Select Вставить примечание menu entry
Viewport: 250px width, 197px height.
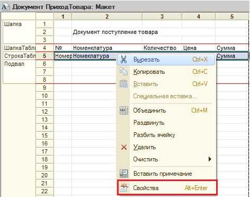coord(166,174)
